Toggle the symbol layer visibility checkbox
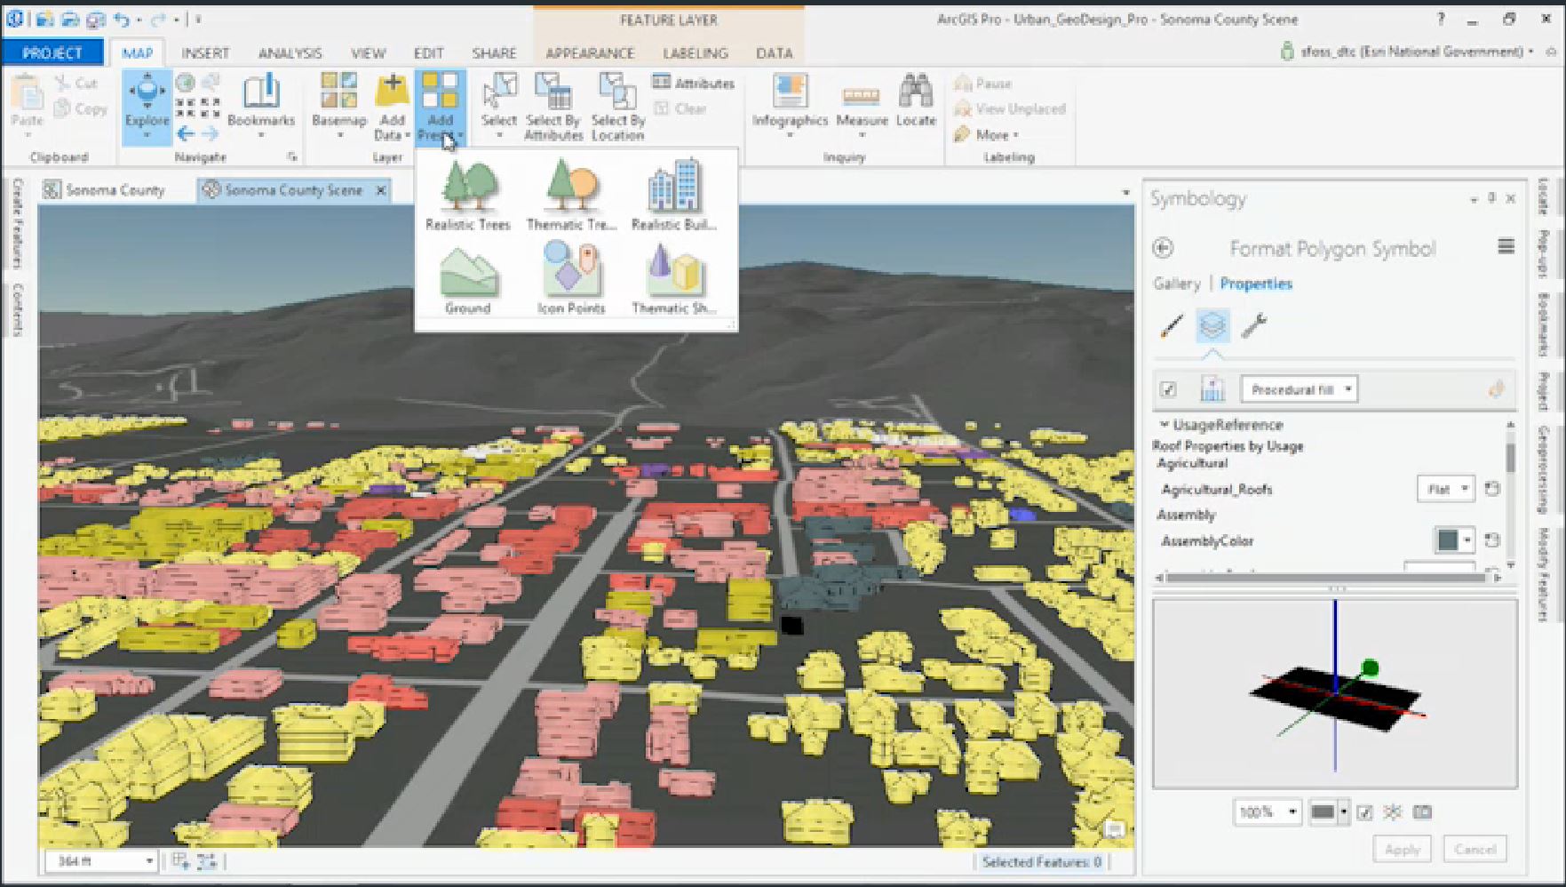The image size is (1566, 887). [1168, 389]
